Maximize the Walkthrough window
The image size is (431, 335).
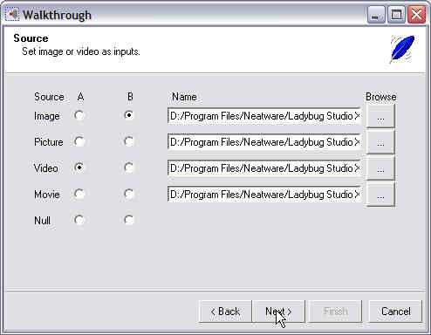click(396, 15)
